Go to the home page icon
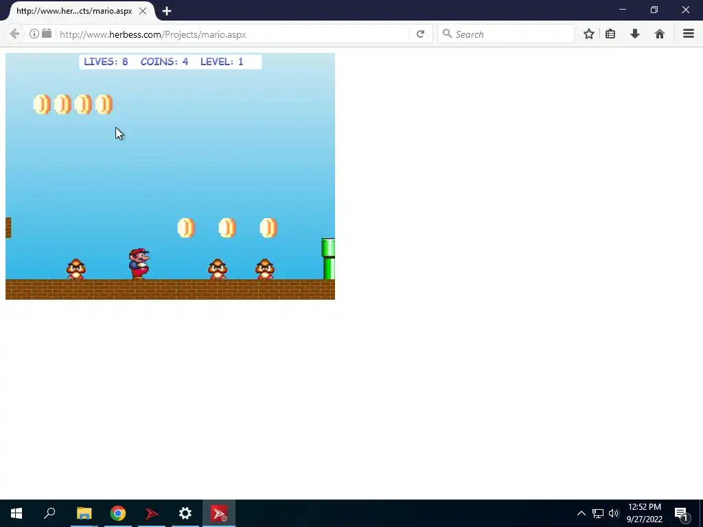This screenshot has height=527, width=703. (660, 34)
